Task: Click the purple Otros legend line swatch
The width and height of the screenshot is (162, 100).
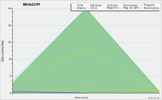Action: (87, 8)
